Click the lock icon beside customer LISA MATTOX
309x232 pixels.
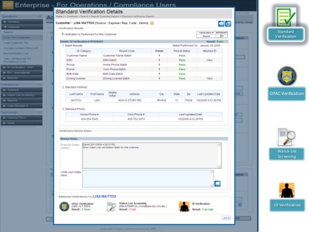[152, 23]
